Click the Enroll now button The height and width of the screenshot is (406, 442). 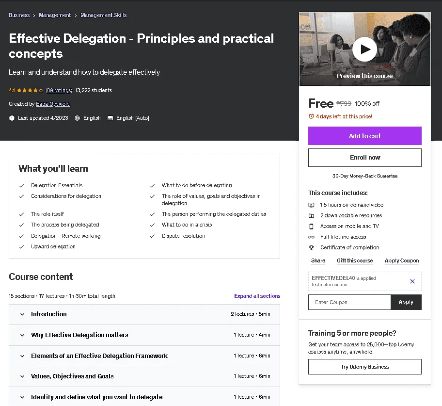point(365,158)
